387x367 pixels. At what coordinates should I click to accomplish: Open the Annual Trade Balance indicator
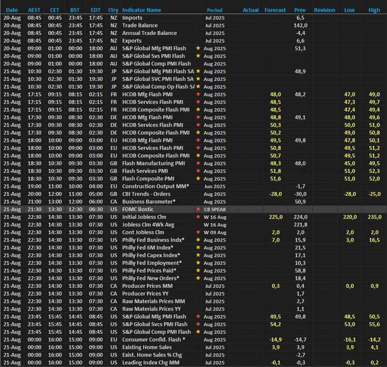149,33
